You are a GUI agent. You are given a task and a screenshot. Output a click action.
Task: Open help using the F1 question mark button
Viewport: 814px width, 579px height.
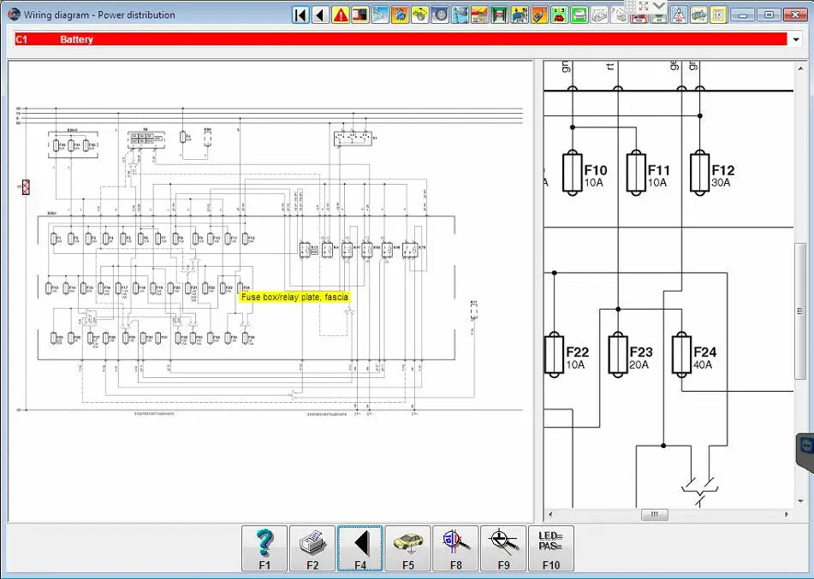[x=264, y=547]
